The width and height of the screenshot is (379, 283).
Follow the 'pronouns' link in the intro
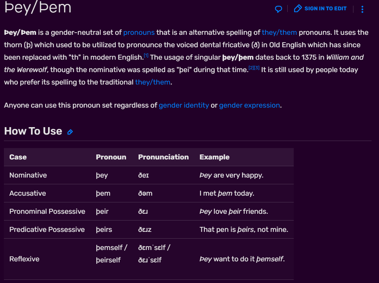click(x=139, y=32)
